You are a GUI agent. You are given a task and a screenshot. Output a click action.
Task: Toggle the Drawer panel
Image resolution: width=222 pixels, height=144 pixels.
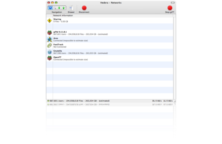pyautogui.click(x=71, y=8)
